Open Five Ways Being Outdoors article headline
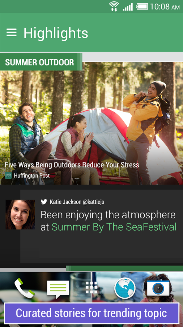The image size is (183, 327). 72,165
